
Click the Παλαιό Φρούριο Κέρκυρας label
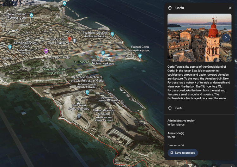coord(104,112)
